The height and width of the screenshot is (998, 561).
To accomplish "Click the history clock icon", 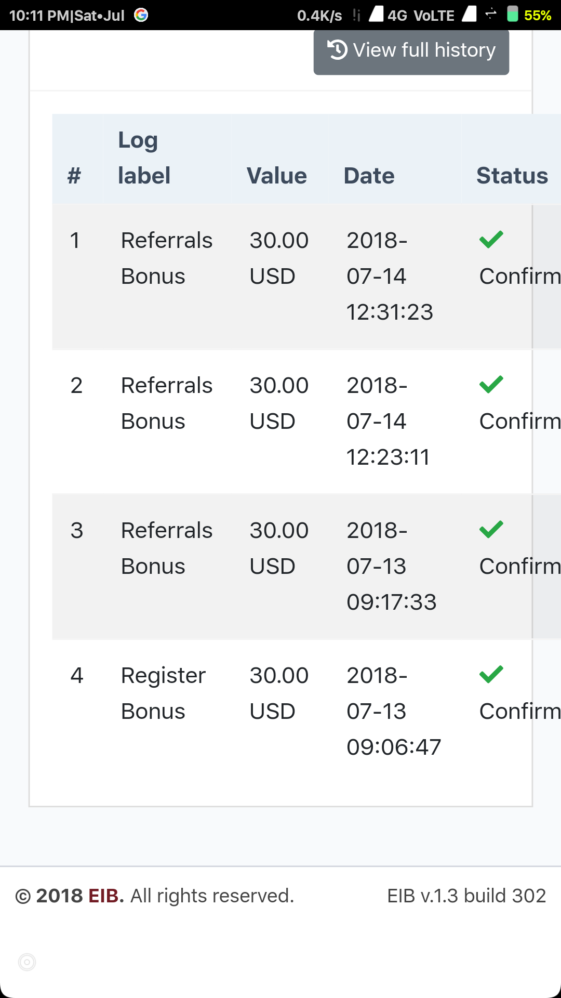I will coord(337,50).
